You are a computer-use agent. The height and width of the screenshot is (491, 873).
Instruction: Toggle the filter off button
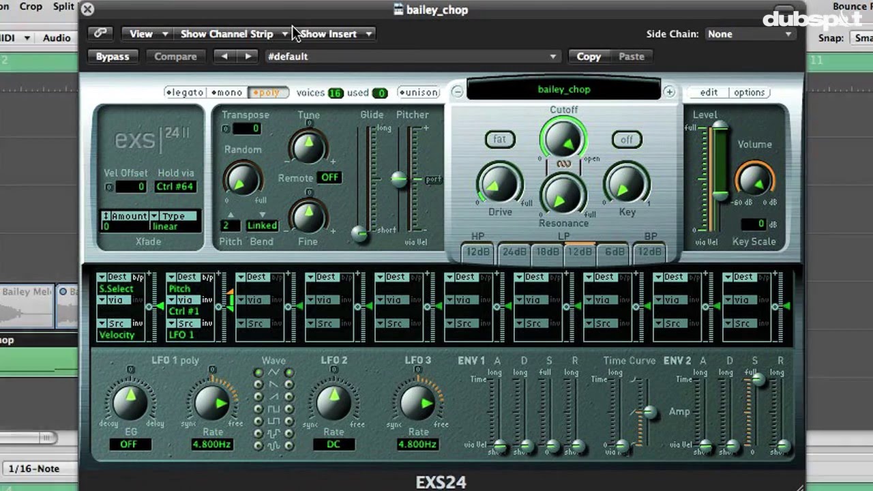626,139
